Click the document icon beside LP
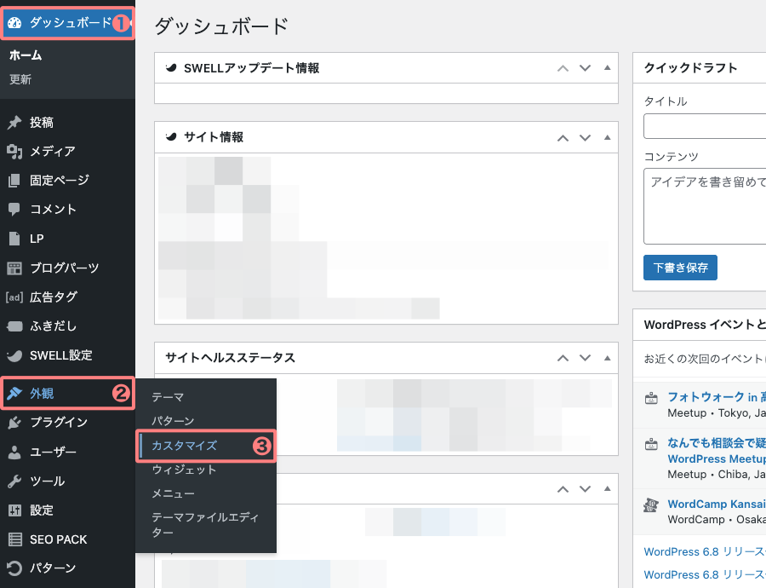Image resolution: width=766 pixels, height=588 pixels. 14,239
